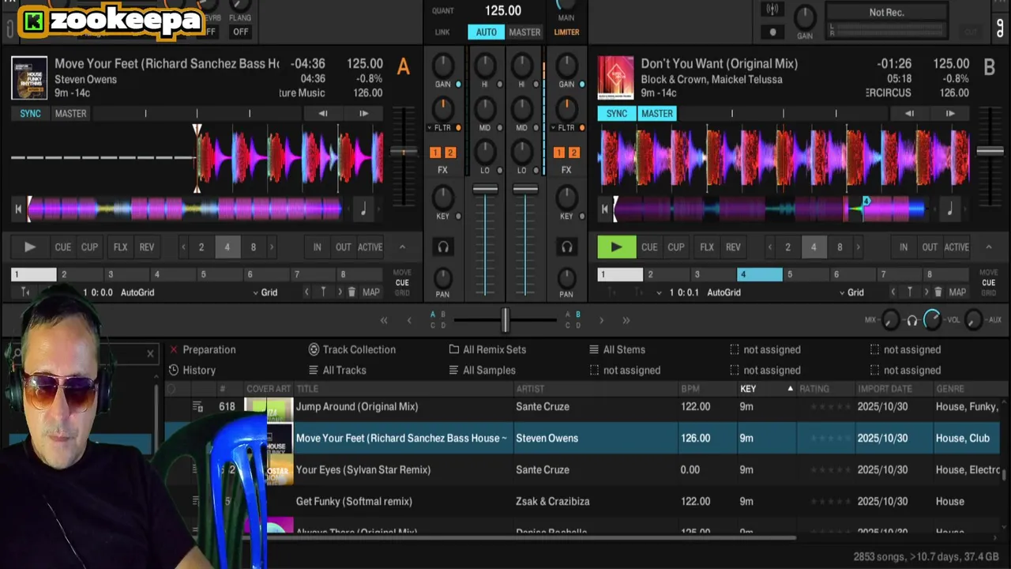Screen dimensions: 1011x569
Task: Click the headphone mix icon at right
Action: pos(912,320)
